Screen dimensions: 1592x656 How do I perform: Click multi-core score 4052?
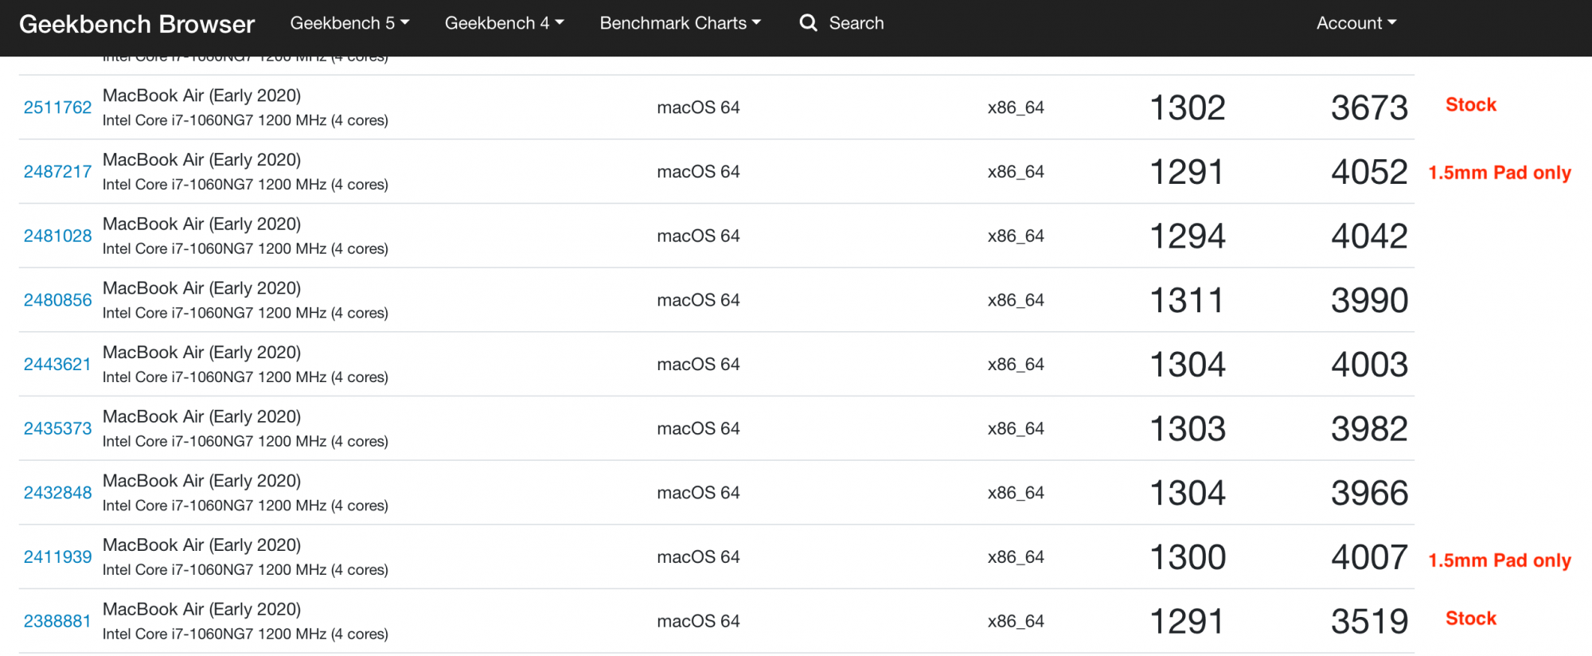tap(1369, 172)
